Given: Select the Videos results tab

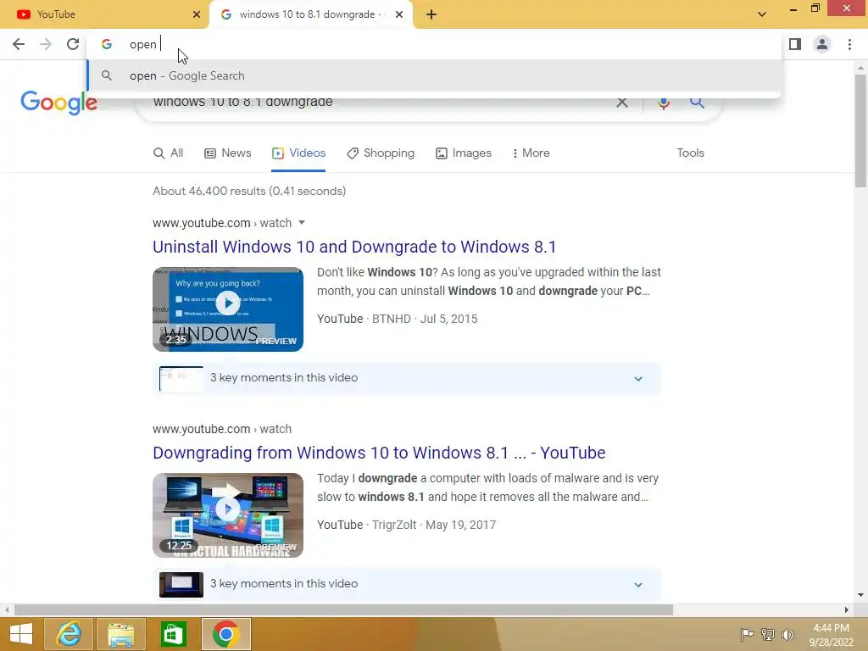Looking at the screenshot, I should point(298,153).
